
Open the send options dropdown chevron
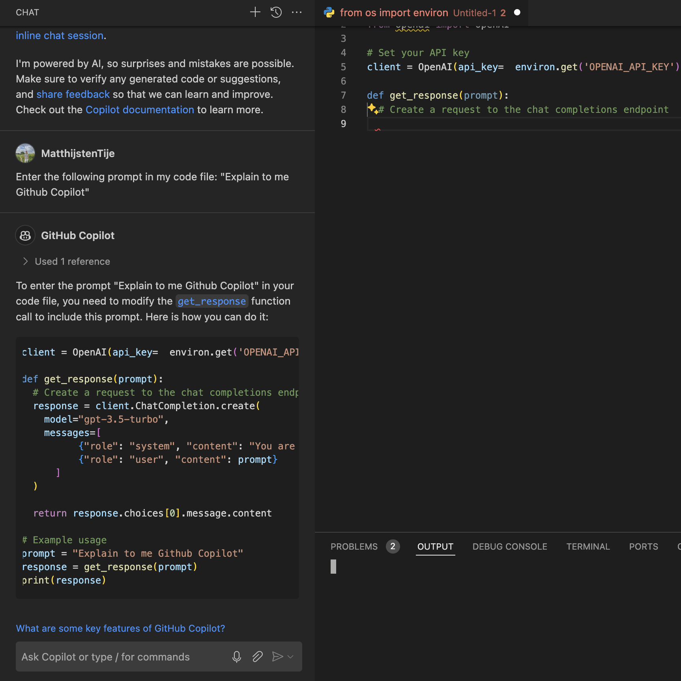(290, 657)
